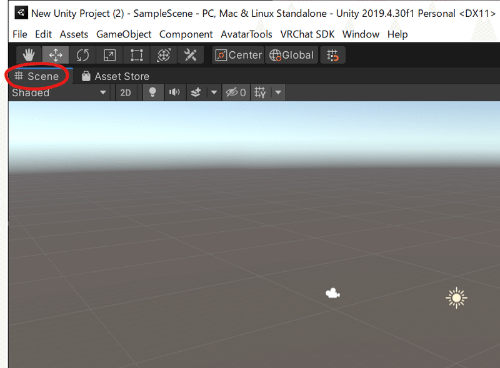
Task: Toggle scene grid visibility
Action: coord(260,92)
